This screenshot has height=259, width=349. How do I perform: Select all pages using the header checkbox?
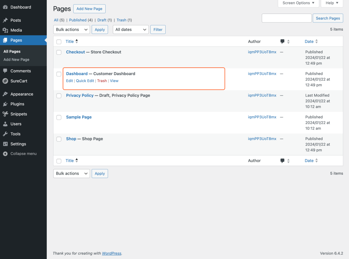click(x=59, y=41)
